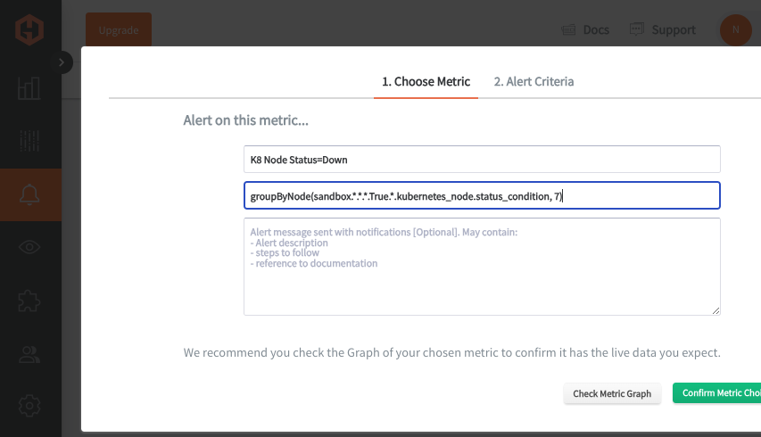
Task: Open the add-ons puzzle piece icon
Action: (29, 301)
